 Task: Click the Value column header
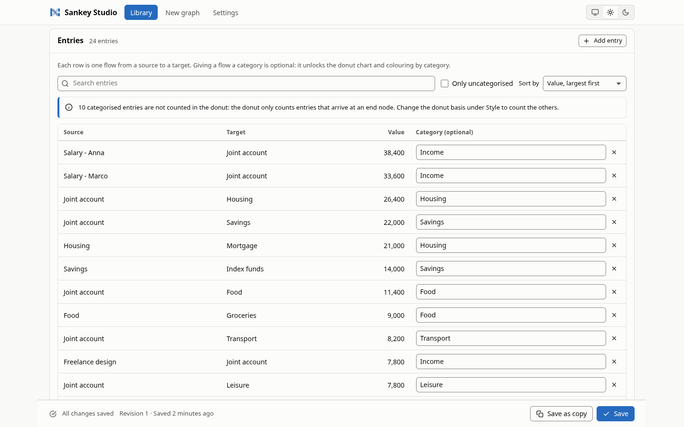click(396, 132)
